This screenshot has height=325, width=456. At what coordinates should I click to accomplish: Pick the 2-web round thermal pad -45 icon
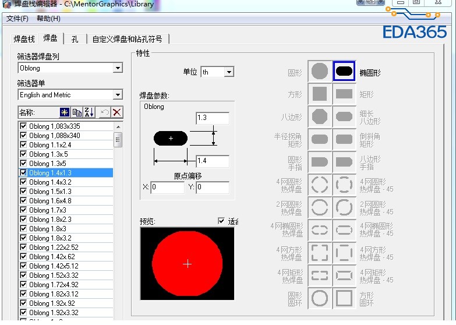(344, 207)
